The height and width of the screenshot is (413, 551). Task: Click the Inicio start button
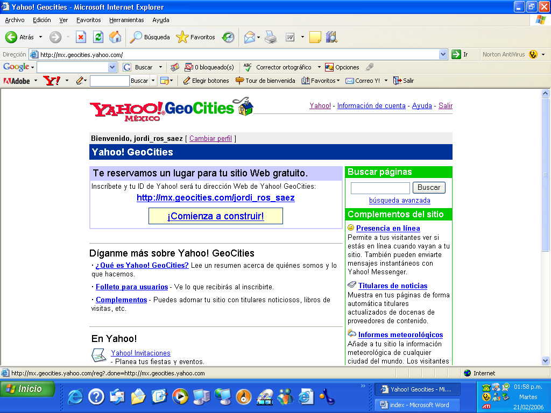pos(27,389)
